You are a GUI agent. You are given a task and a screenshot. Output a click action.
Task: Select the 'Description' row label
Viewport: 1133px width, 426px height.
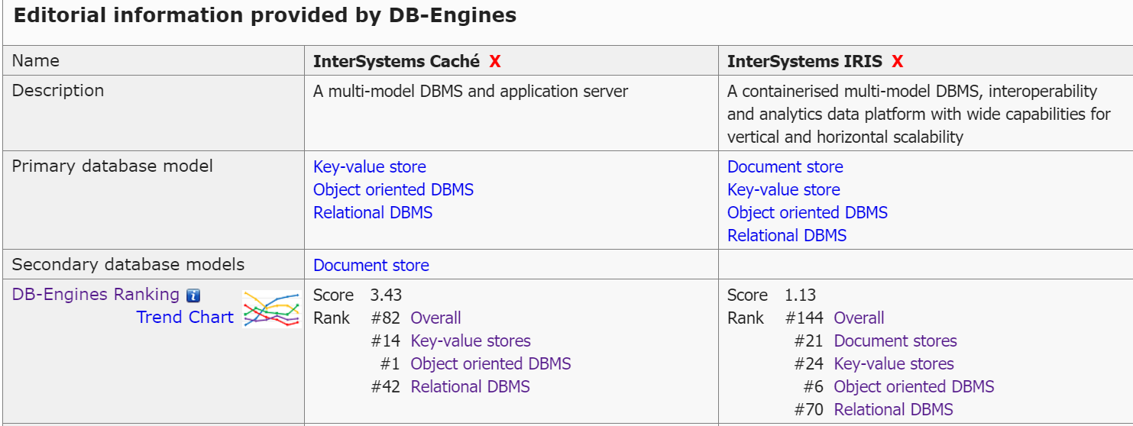click(x=58, y=91)
